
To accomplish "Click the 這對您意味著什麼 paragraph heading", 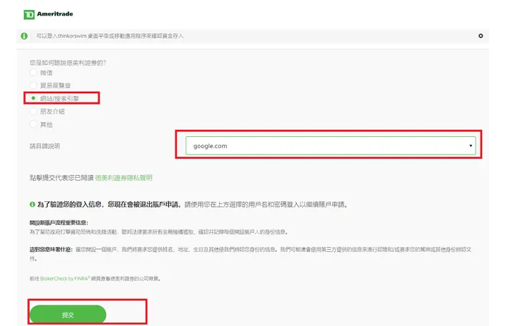I will (51, 249).
